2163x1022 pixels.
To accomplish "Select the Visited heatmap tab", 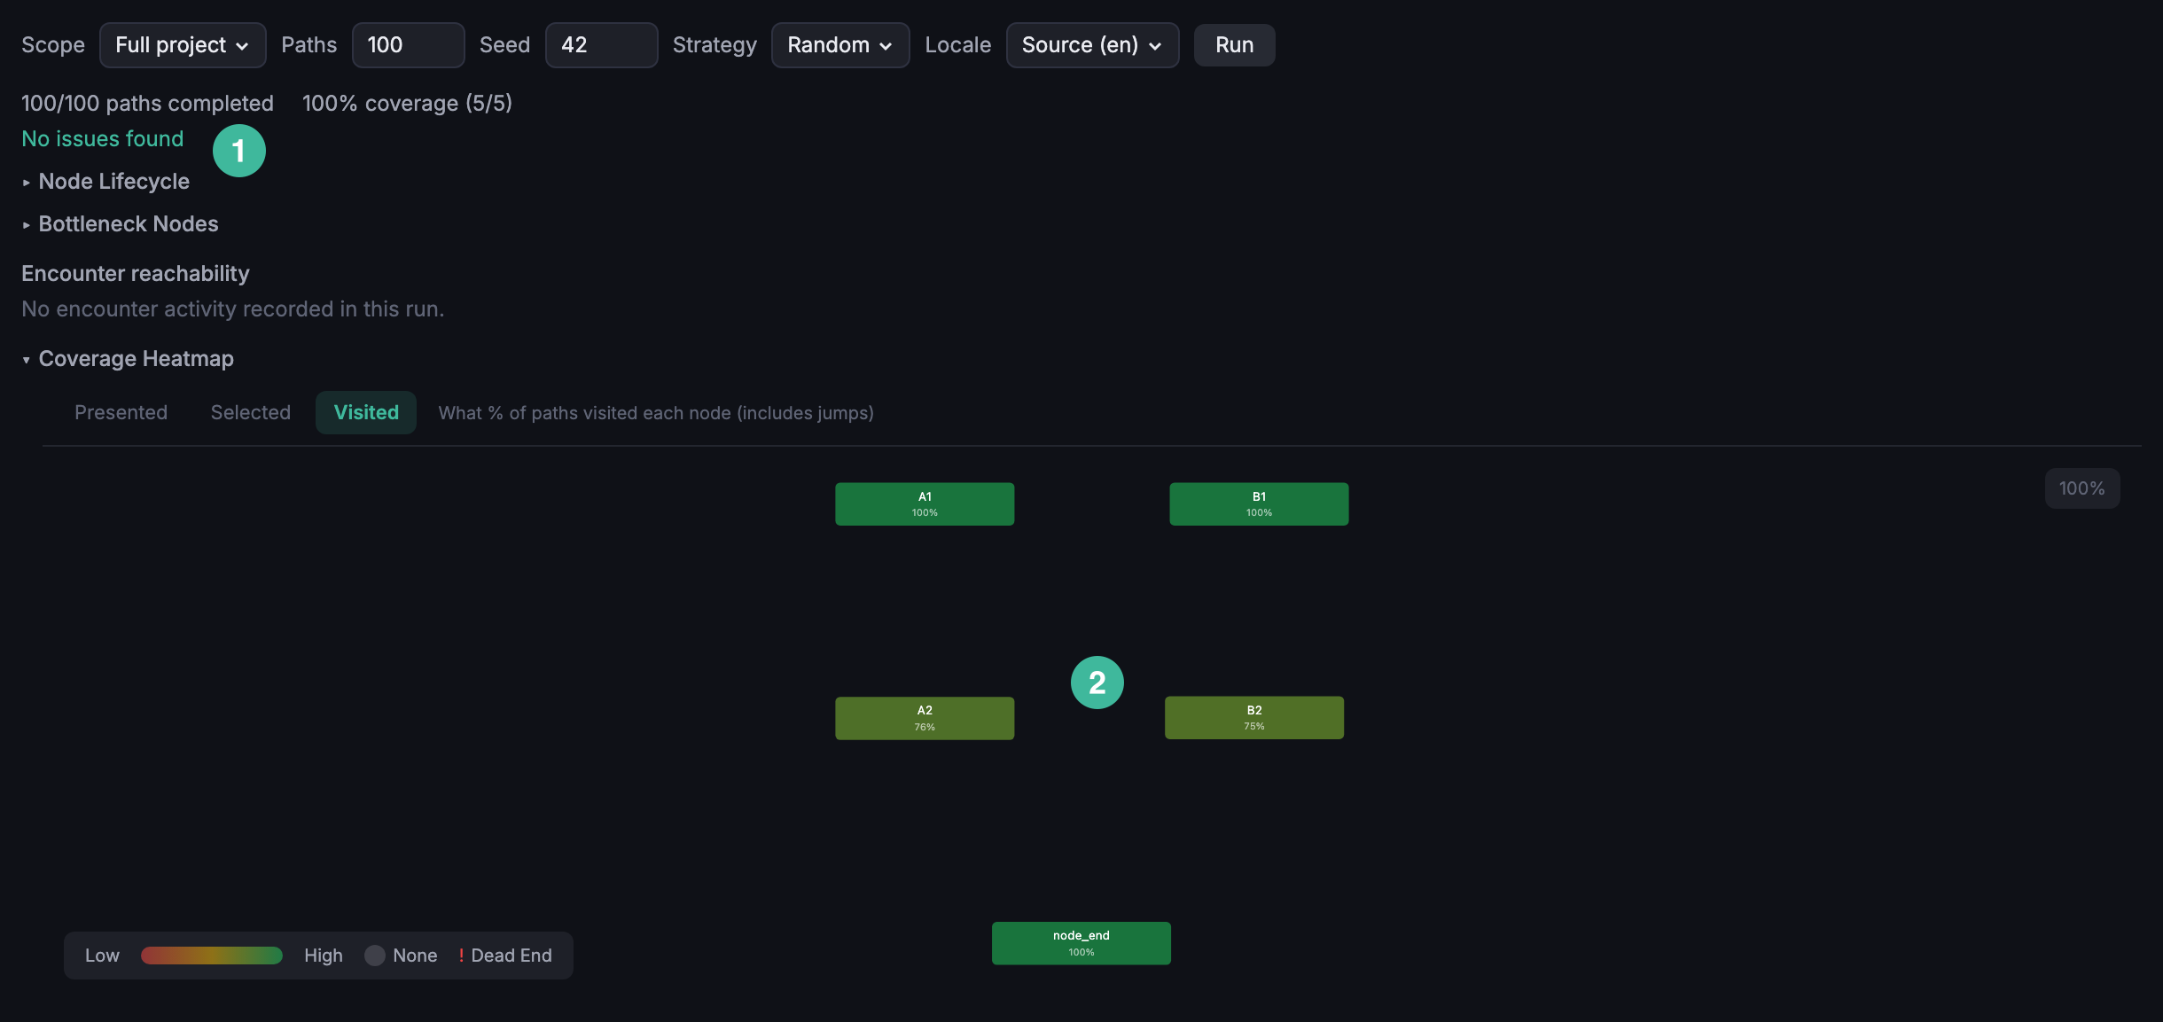I will [x=366, y=413].
